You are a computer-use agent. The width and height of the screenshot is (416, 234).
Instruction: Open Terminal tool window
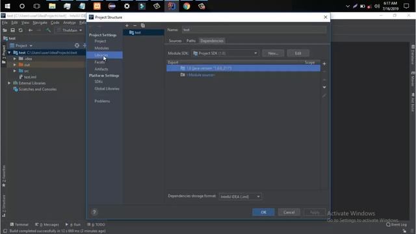[x=19, y=224]
